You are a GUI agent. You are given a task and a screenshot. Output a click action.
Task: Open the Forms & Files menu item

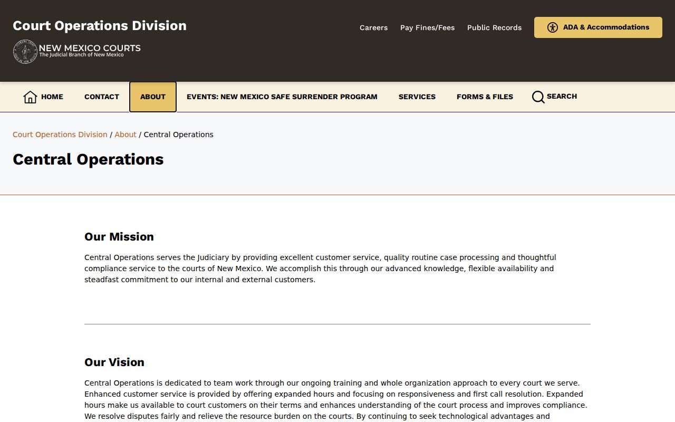tap(485, 97)
